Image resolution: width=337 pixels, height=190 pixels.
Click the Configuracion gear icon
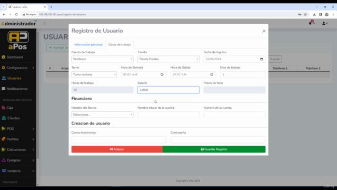click(4, 68)
